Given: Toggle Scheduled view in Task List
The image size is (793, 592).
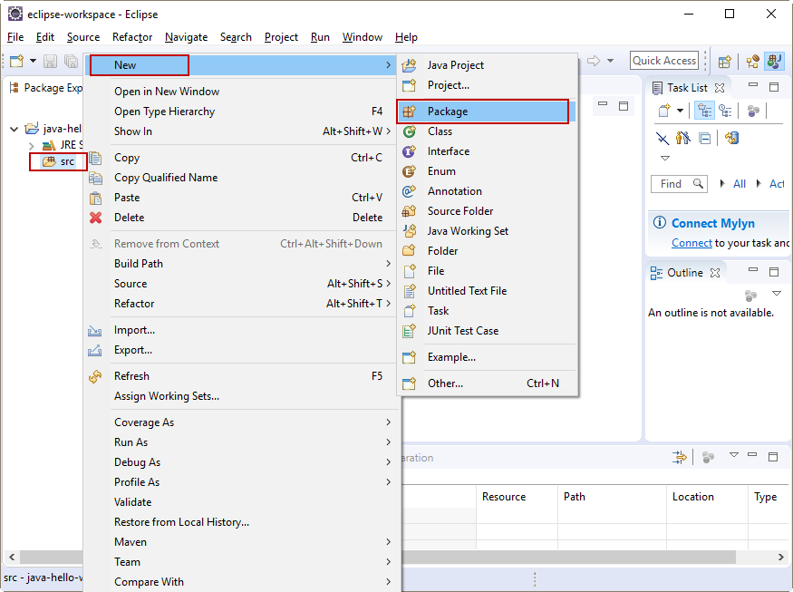Looking at the screenshot, I should pyautogui.click(x=726, y=111).
